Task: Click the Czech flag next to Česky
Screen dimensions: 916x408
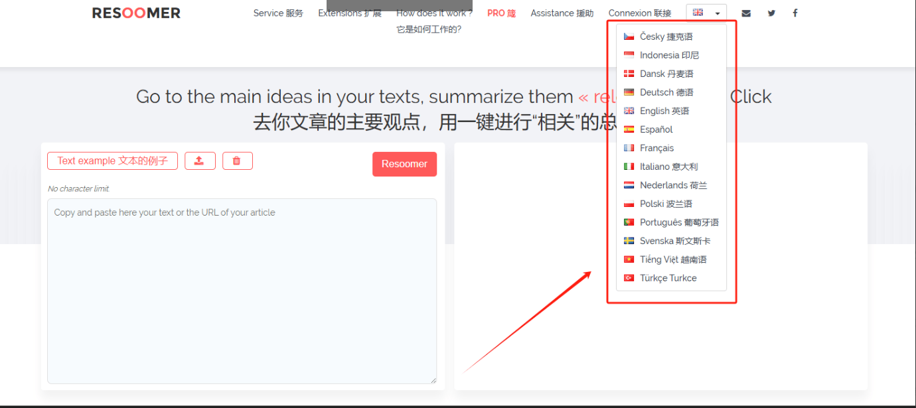Action: [629, 36]
